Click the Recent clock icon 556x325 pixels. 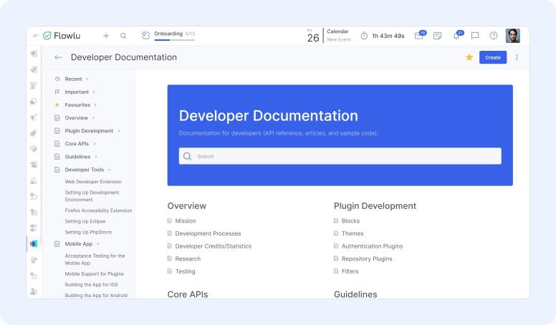(x=57, y=79)
